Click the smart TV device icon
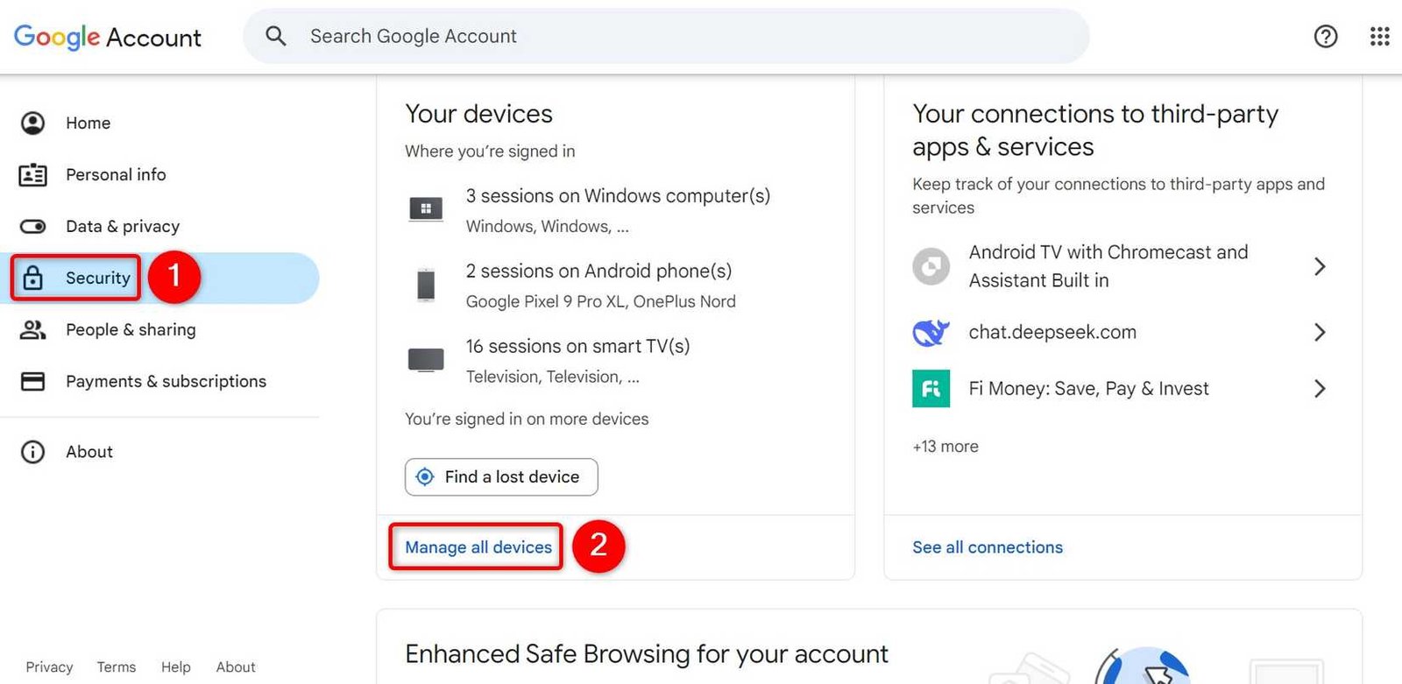Viewport: 1402px width, 684px height. 426,359
